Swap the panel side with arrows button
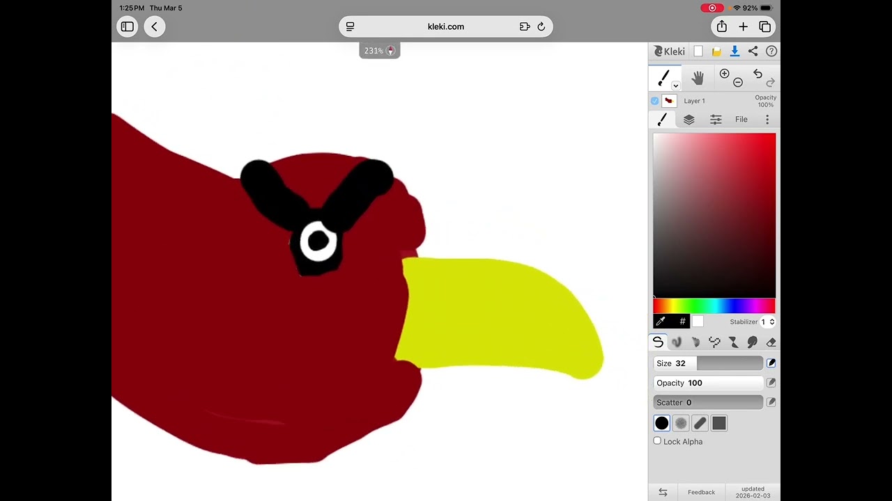 (663, 492)
